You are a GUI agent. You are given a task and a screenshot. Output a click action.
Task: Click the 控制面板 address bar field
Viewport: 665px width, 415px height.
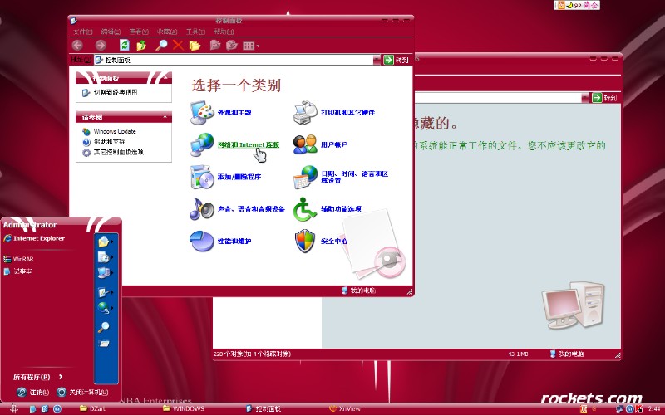[x=234, y=60]
